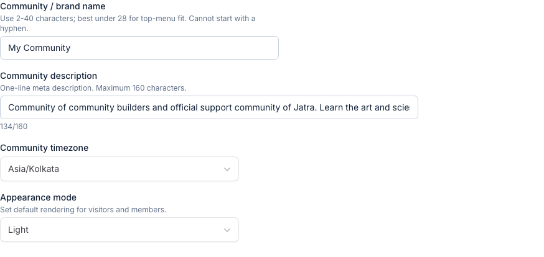Click the 134/160 character counter
This screenshot has height=257, width=544.
coord(14,127)
